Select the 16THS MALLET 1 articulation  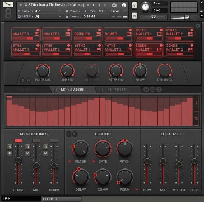point(87,50)
